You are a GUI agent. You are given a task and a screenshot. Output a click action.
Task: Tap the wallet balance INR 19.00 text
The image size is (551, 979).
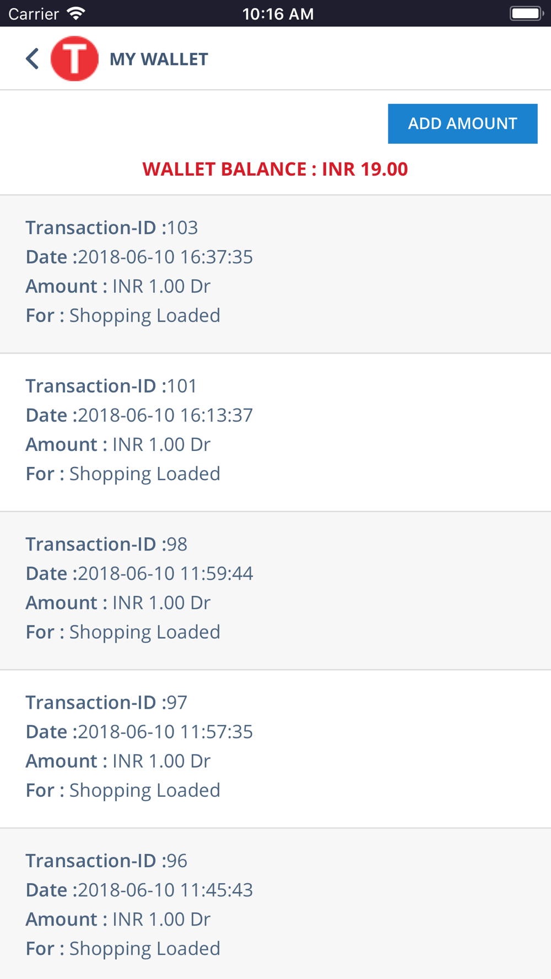[275, 169]
